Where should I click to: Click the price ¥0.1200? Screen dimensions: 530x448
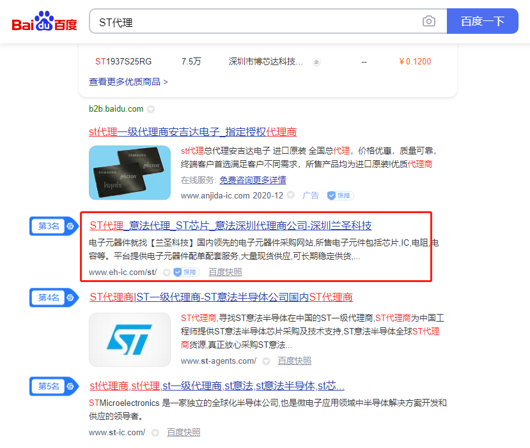(x=415, y=62)
